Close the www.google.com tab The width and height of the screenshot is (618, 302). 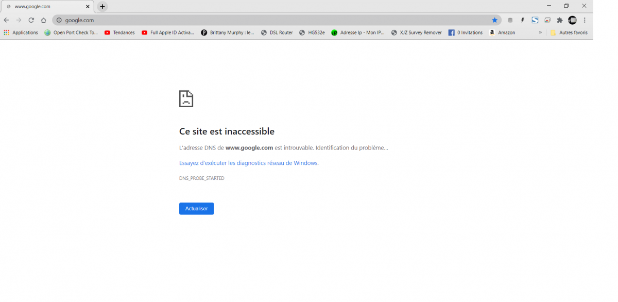click(88, 7)
